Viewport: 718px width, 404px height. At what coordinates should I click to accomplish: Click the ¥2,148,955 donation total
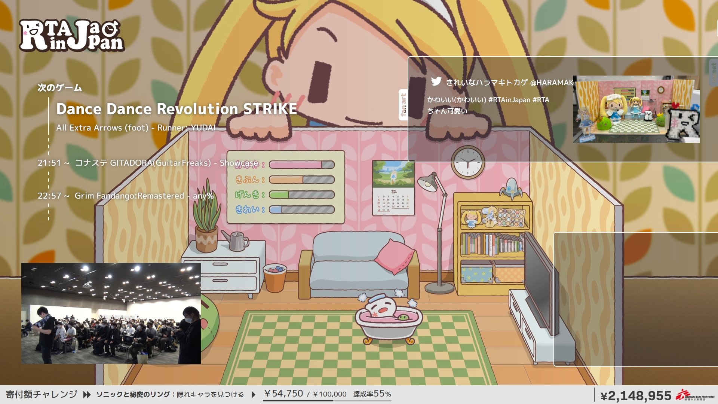[x=636, y=395]
